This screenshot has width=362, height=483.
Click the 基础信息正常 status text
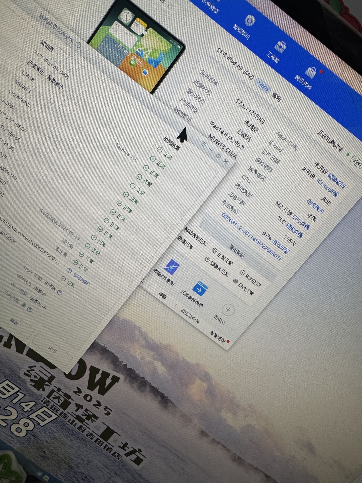196,237
